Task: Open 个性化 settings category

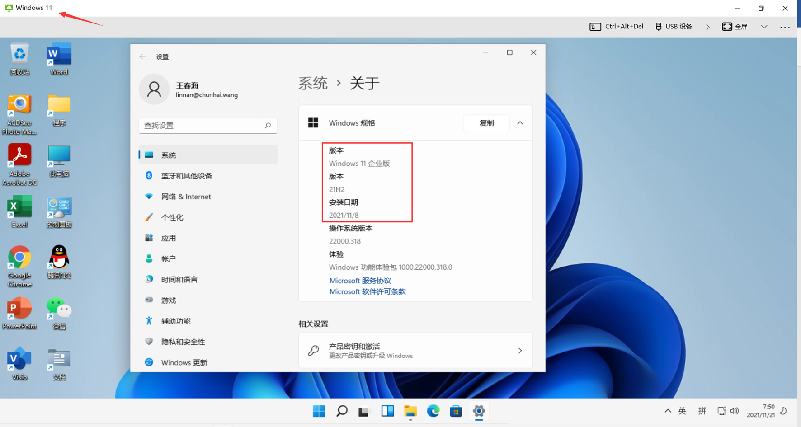Action: click(x=208, y=217)
